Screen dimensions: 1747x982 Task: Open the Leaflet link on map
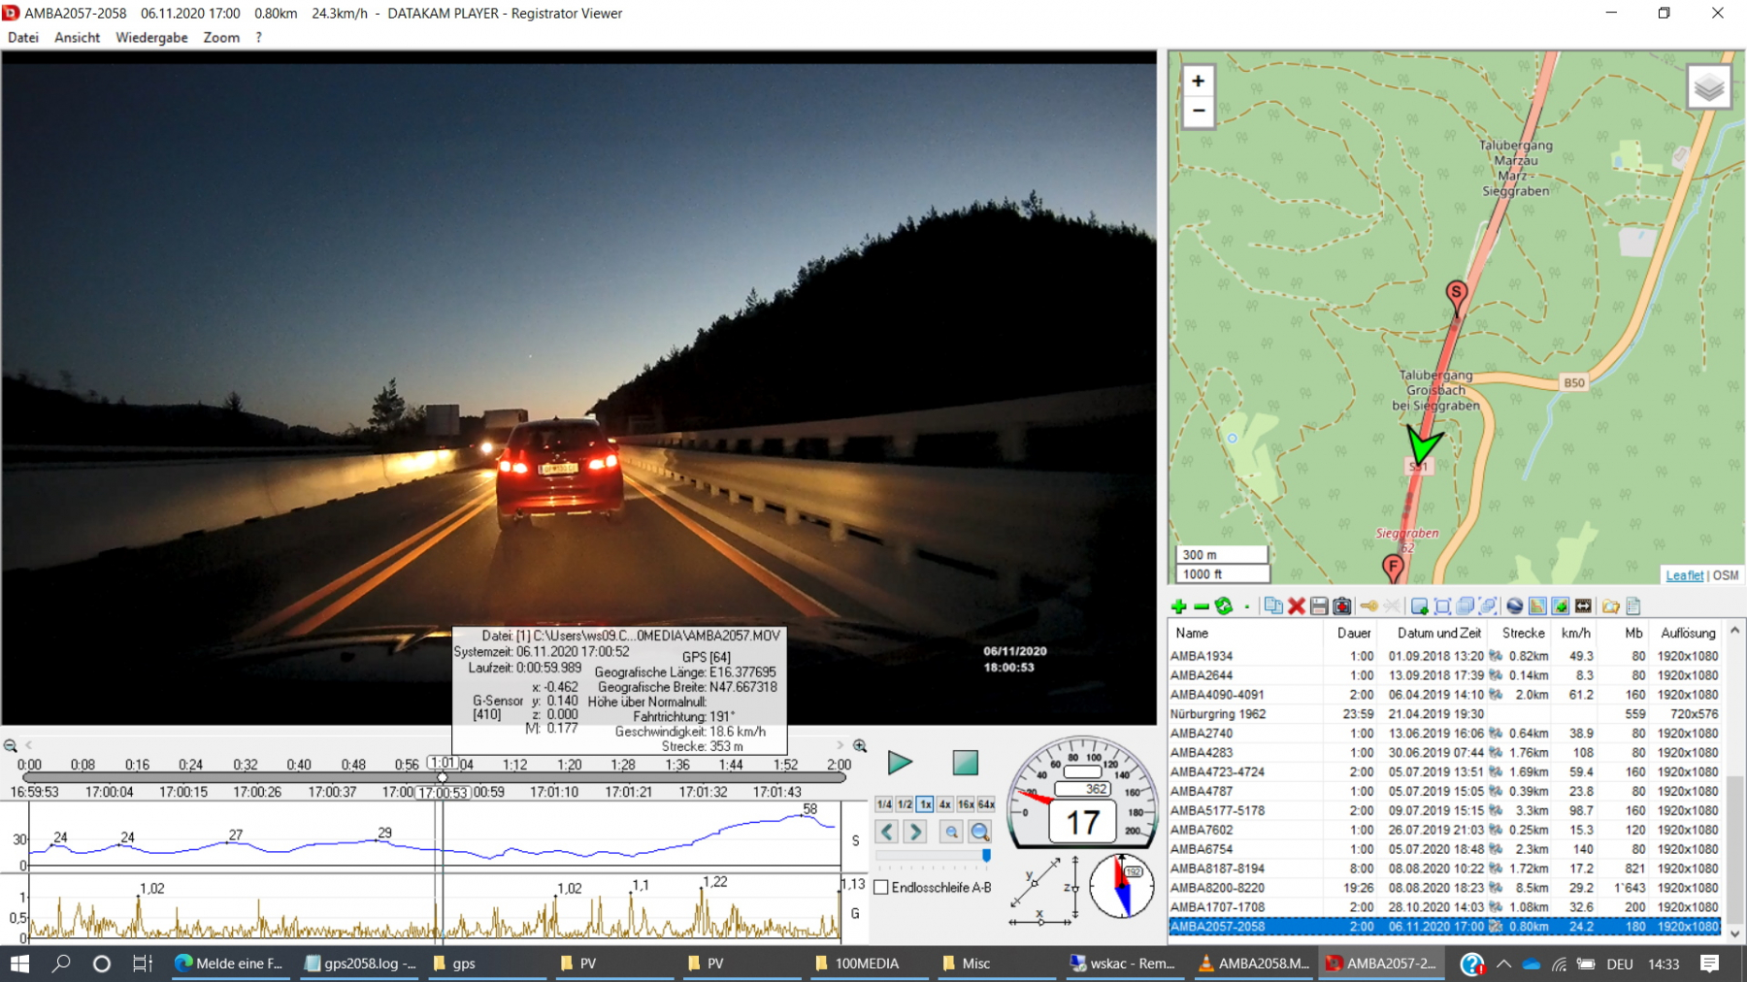tap(1685, 575)
